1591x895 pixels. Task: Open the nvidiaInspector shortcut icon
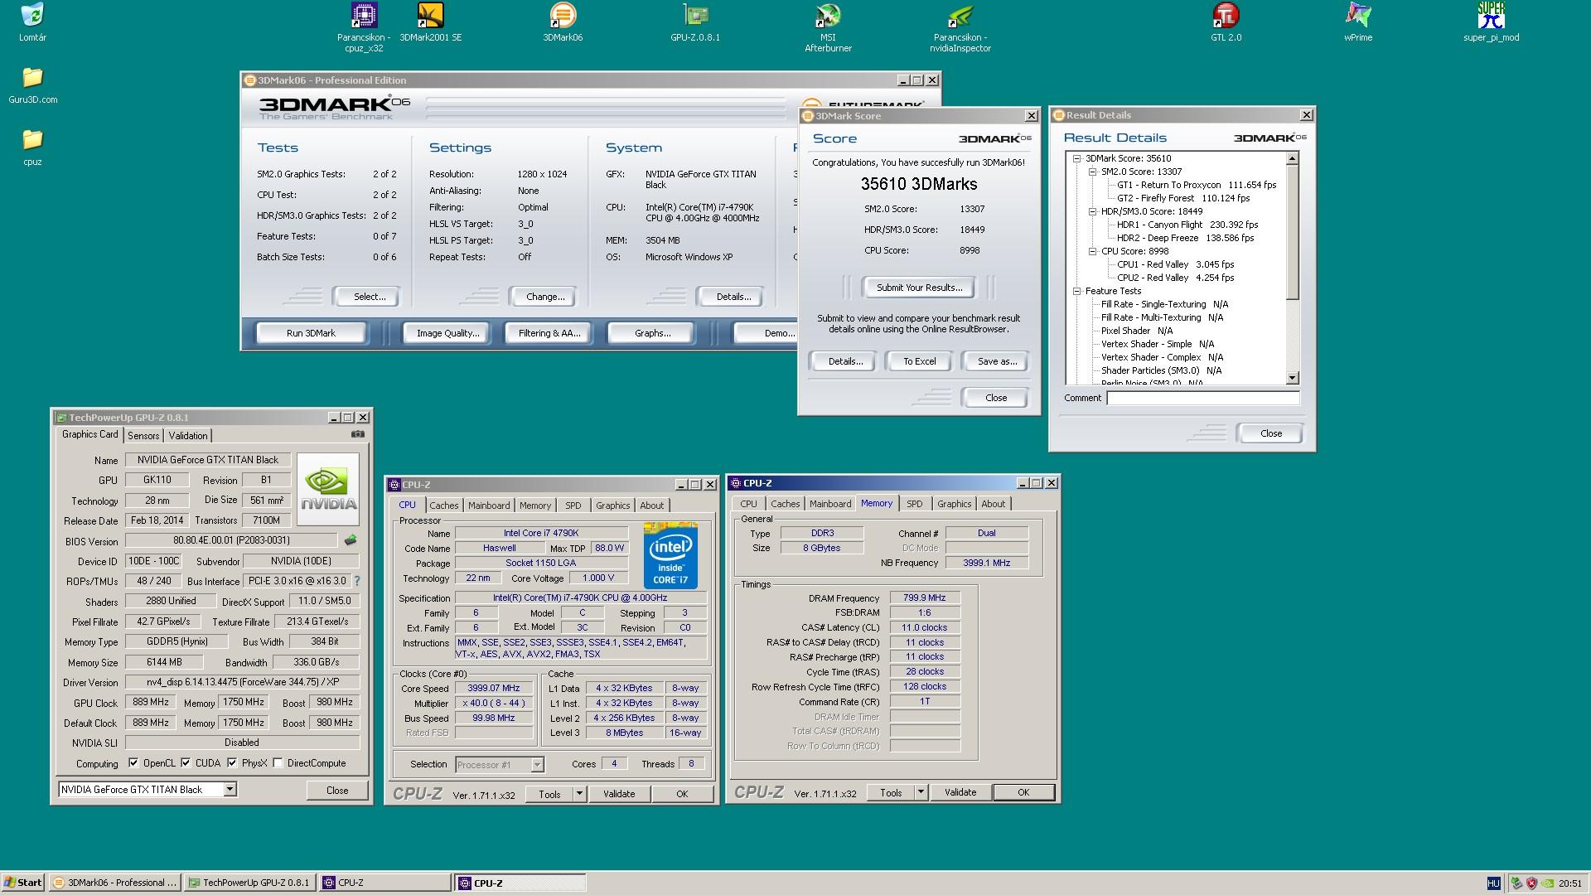pos(960,15)
